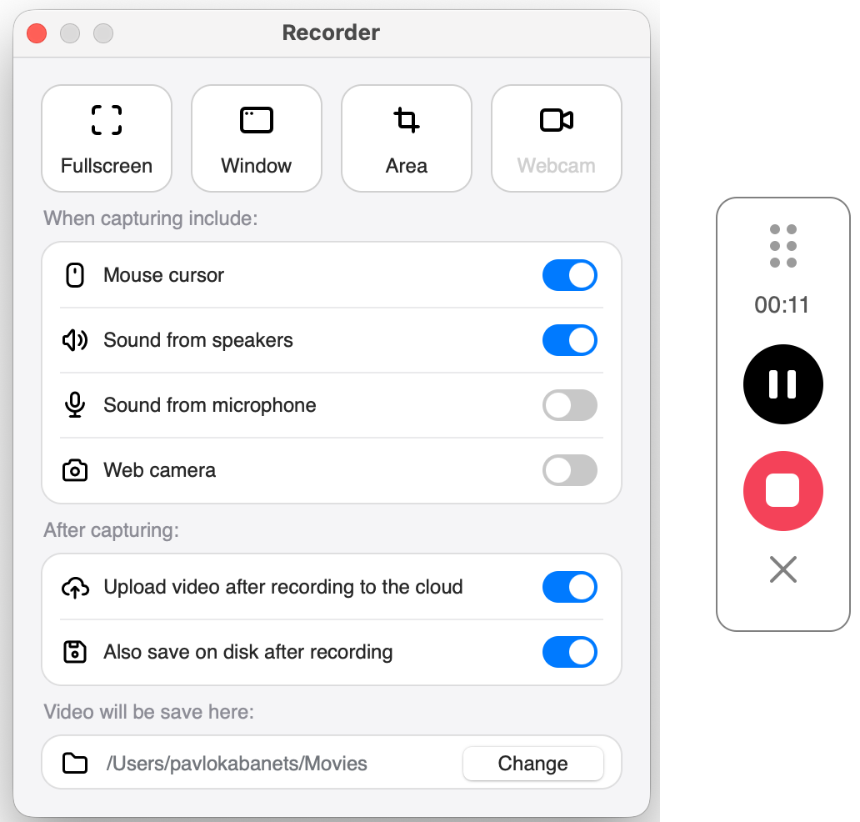Turn on the Web camera switch
Viewport: 860px width, 822px height.
(x=570, y=470)
